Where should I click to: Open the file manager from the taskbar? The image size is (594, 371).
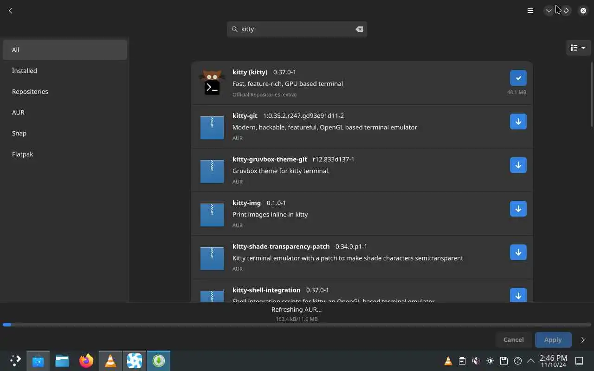pos(62,360)
